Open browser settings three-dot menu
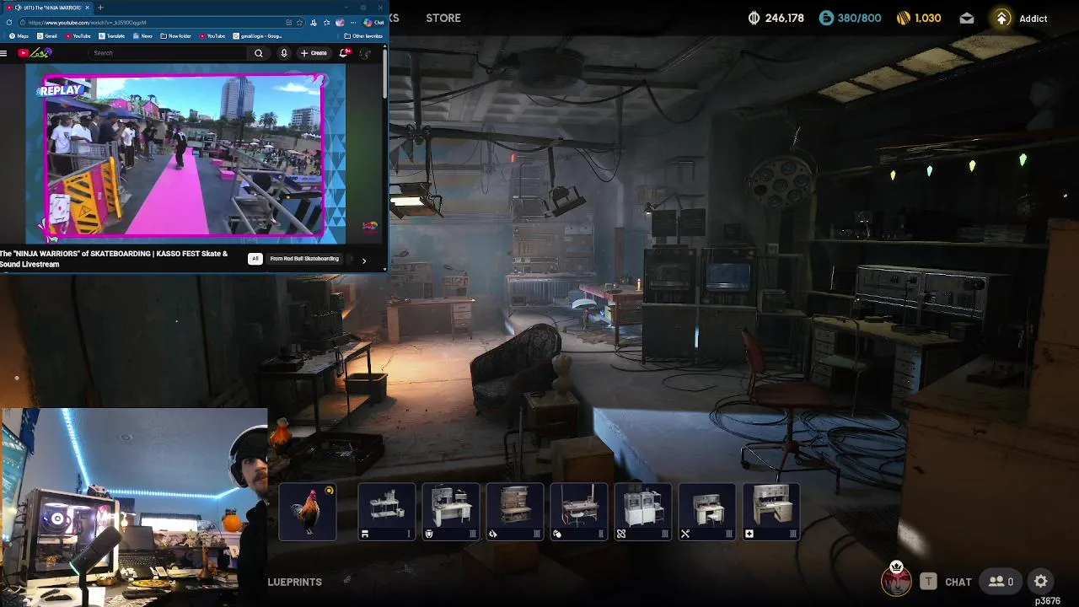Screen dimensions: 1079x607 [354, 23]
